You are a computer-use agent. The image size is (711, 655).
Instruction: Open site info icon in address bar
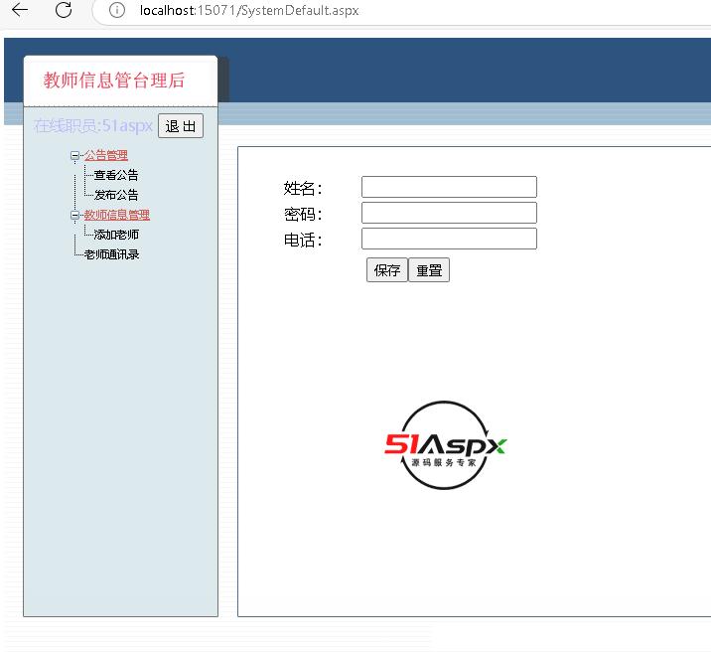(x=116, y=10)
